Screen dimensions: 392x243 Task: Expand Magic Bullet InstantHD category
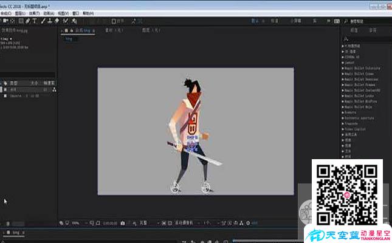(x=343, y=91)
